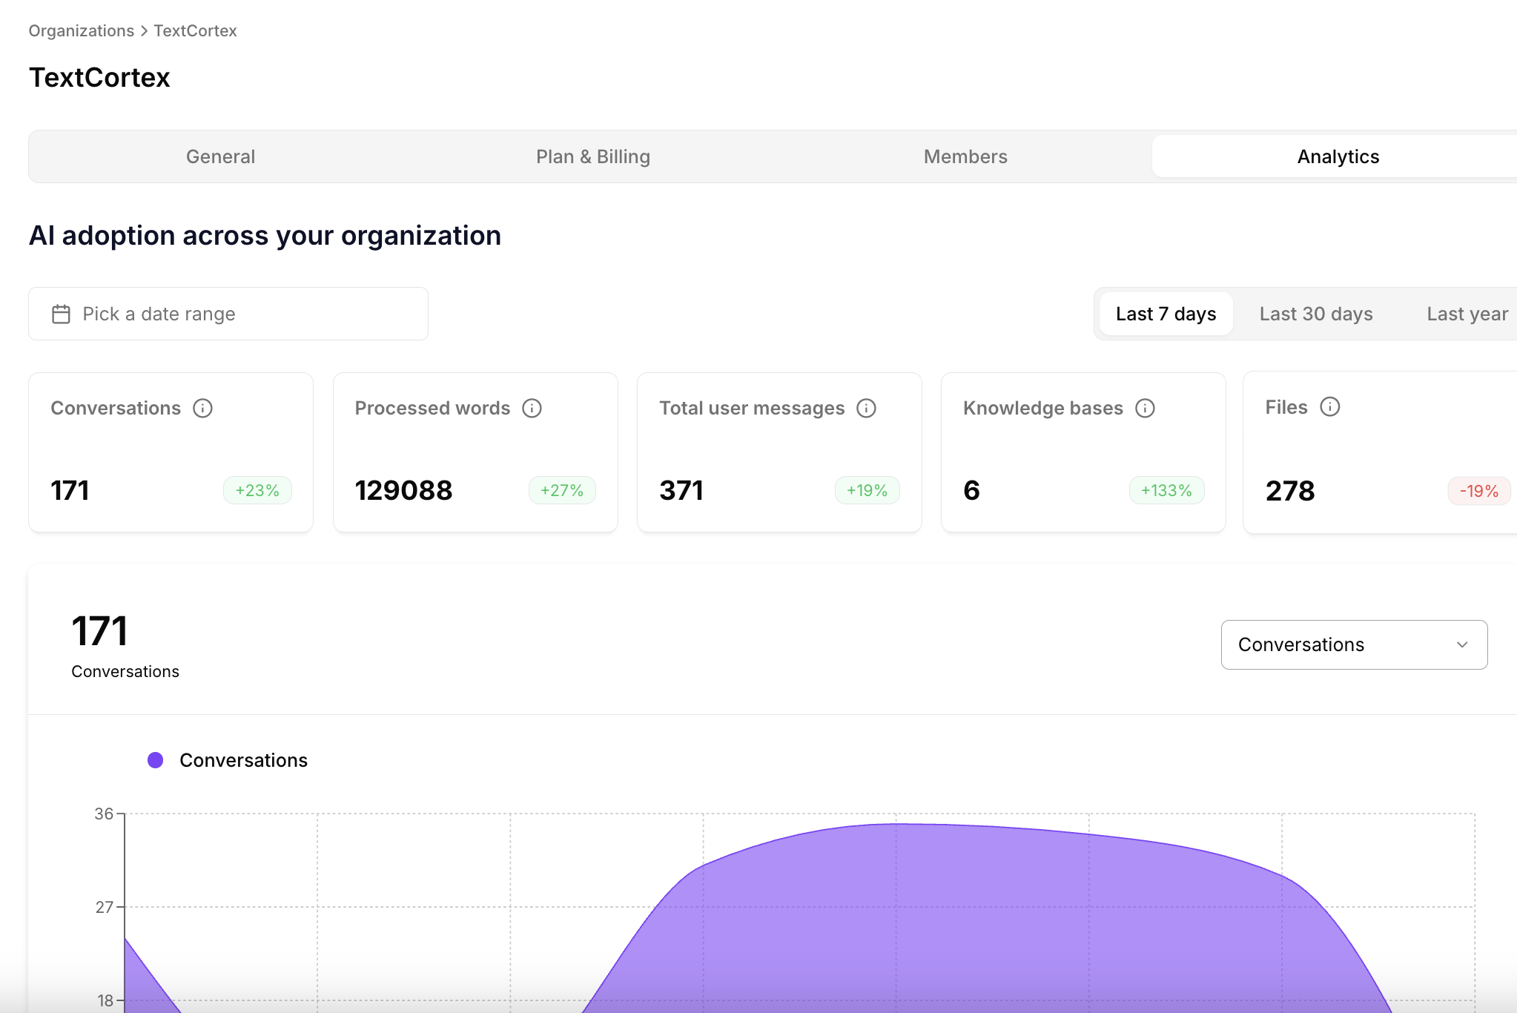This screenshot has width=1517, height=1013.
Task: Click the 6 knowledge bases value
Action: (x=971, y=490)
